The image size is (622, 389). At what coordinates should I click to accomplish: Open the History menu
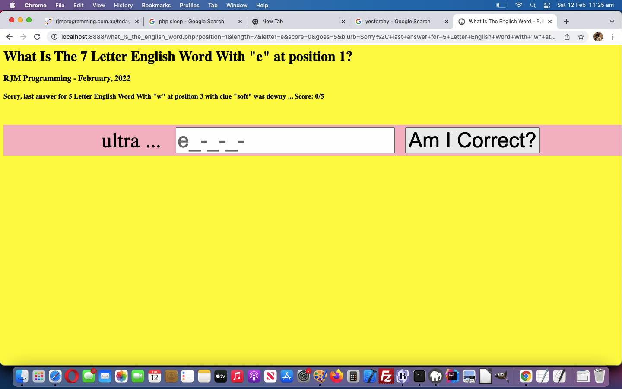click(x=123, y=5)
